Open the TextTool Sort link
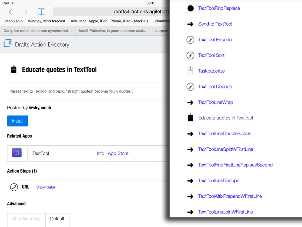 pos(211,55)
